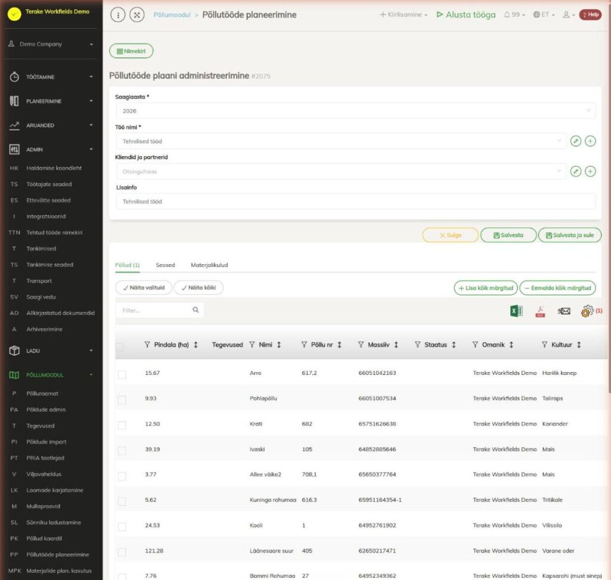The image size is (611, 580).
Task: Sort by Põllu nr column
Action: [x=340, y=345]
